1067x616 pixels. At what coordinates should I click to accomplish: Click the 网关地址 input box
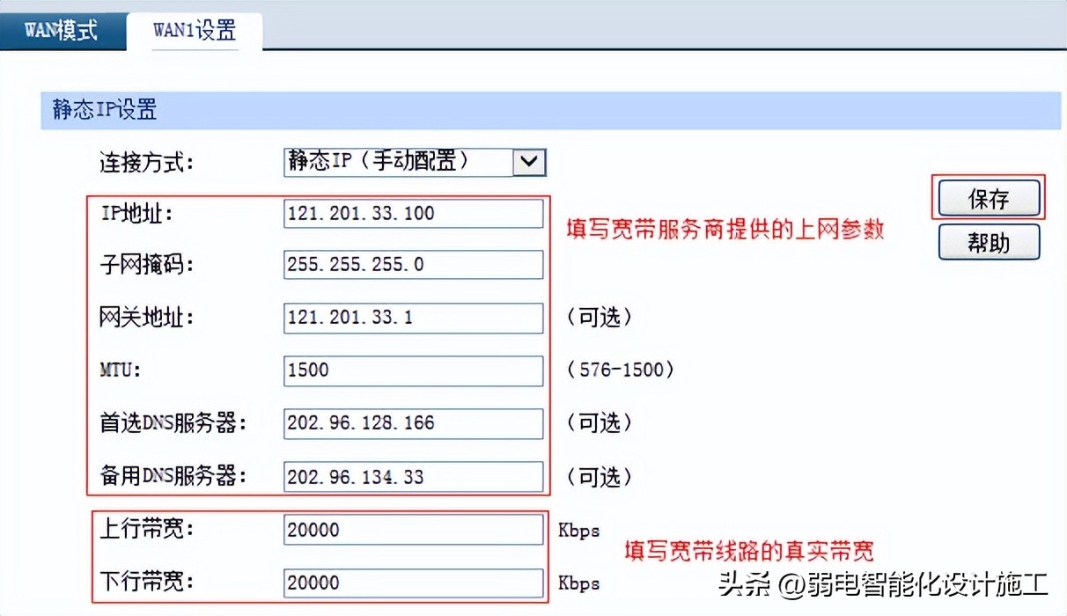413,318
